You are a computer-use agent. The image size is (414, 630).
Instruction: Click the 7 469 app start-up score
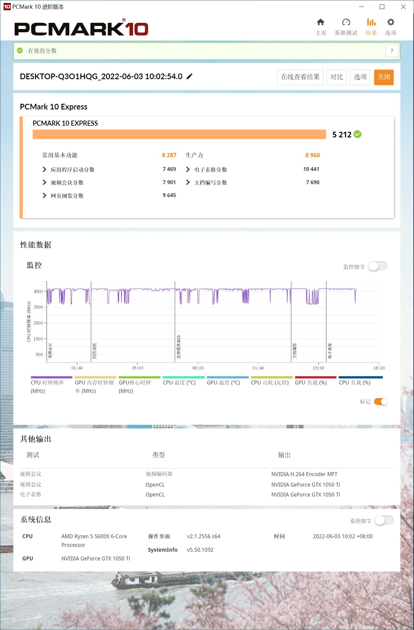(x=169, y=169)
